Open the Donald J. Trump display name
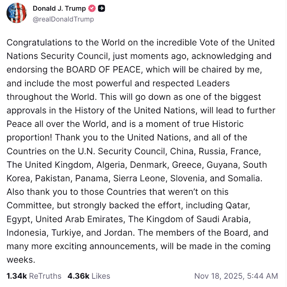This screenshot has height=287, width=287. click(59, 8)
